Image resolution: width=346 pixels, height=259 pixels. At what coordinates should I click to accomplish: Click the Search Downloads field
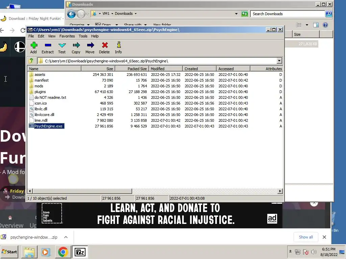(x=288, y=14)
